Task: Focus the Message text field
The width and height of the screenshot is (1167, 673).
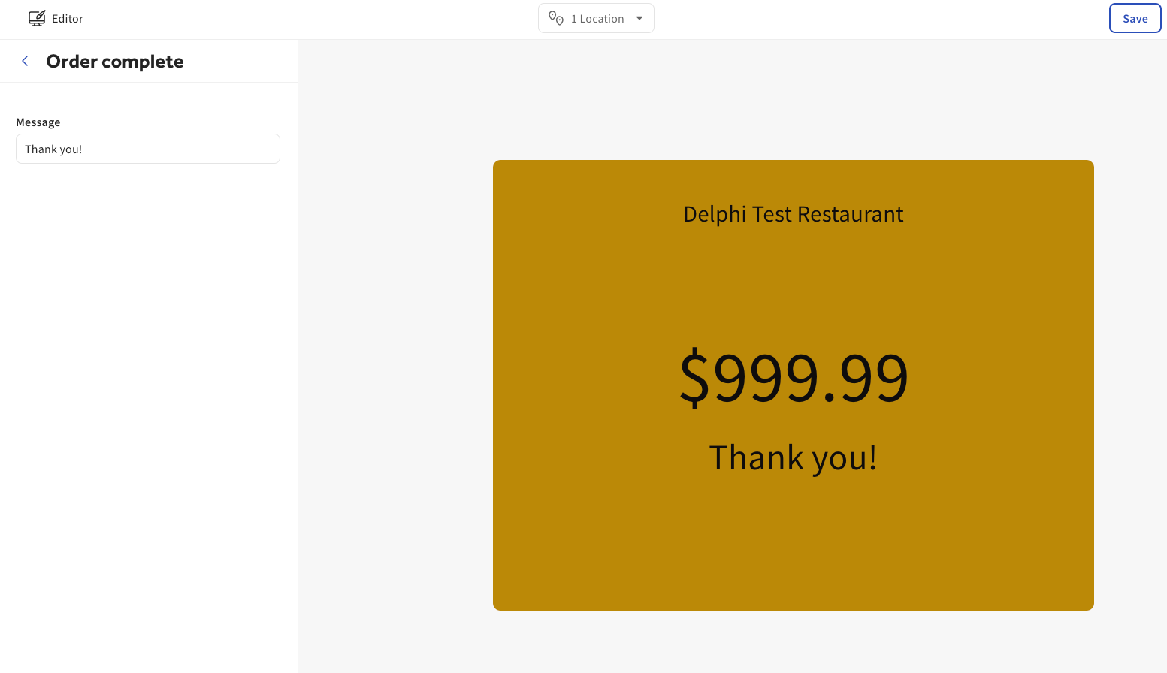Action: pos(148,149)
